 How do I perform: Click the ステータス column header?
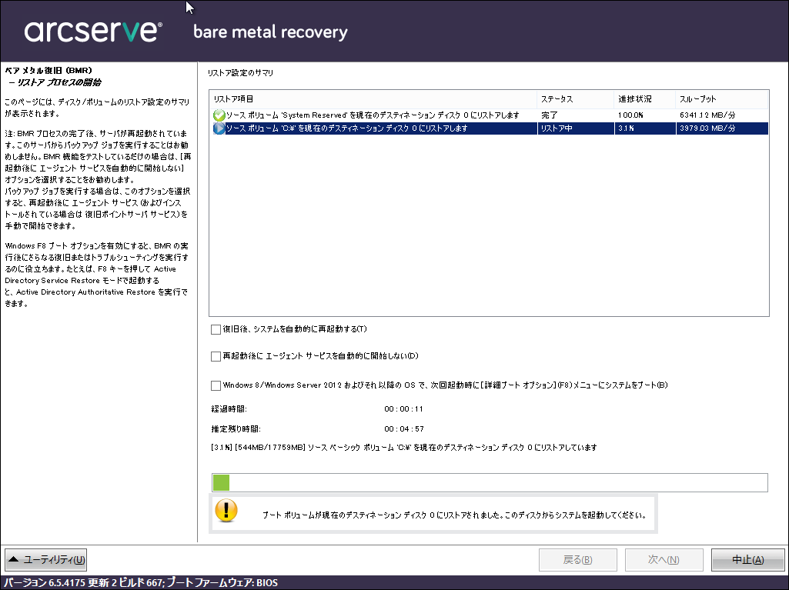coord(576,99)
